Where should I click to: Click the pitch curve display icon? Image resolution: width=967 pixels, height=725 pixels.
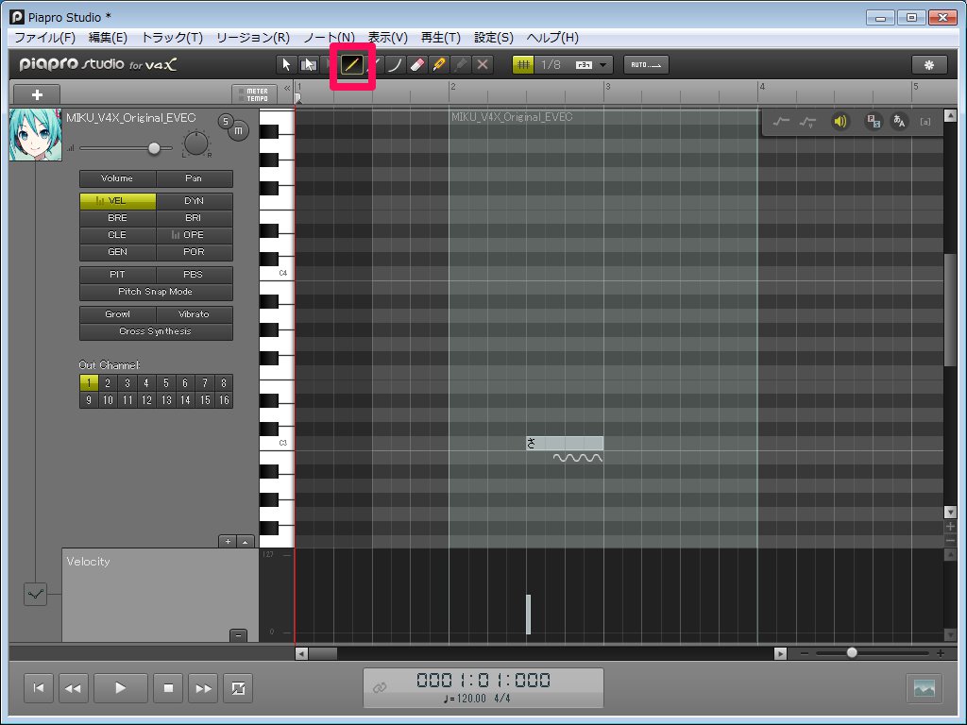pyautogui.click(x=781, y=122)
